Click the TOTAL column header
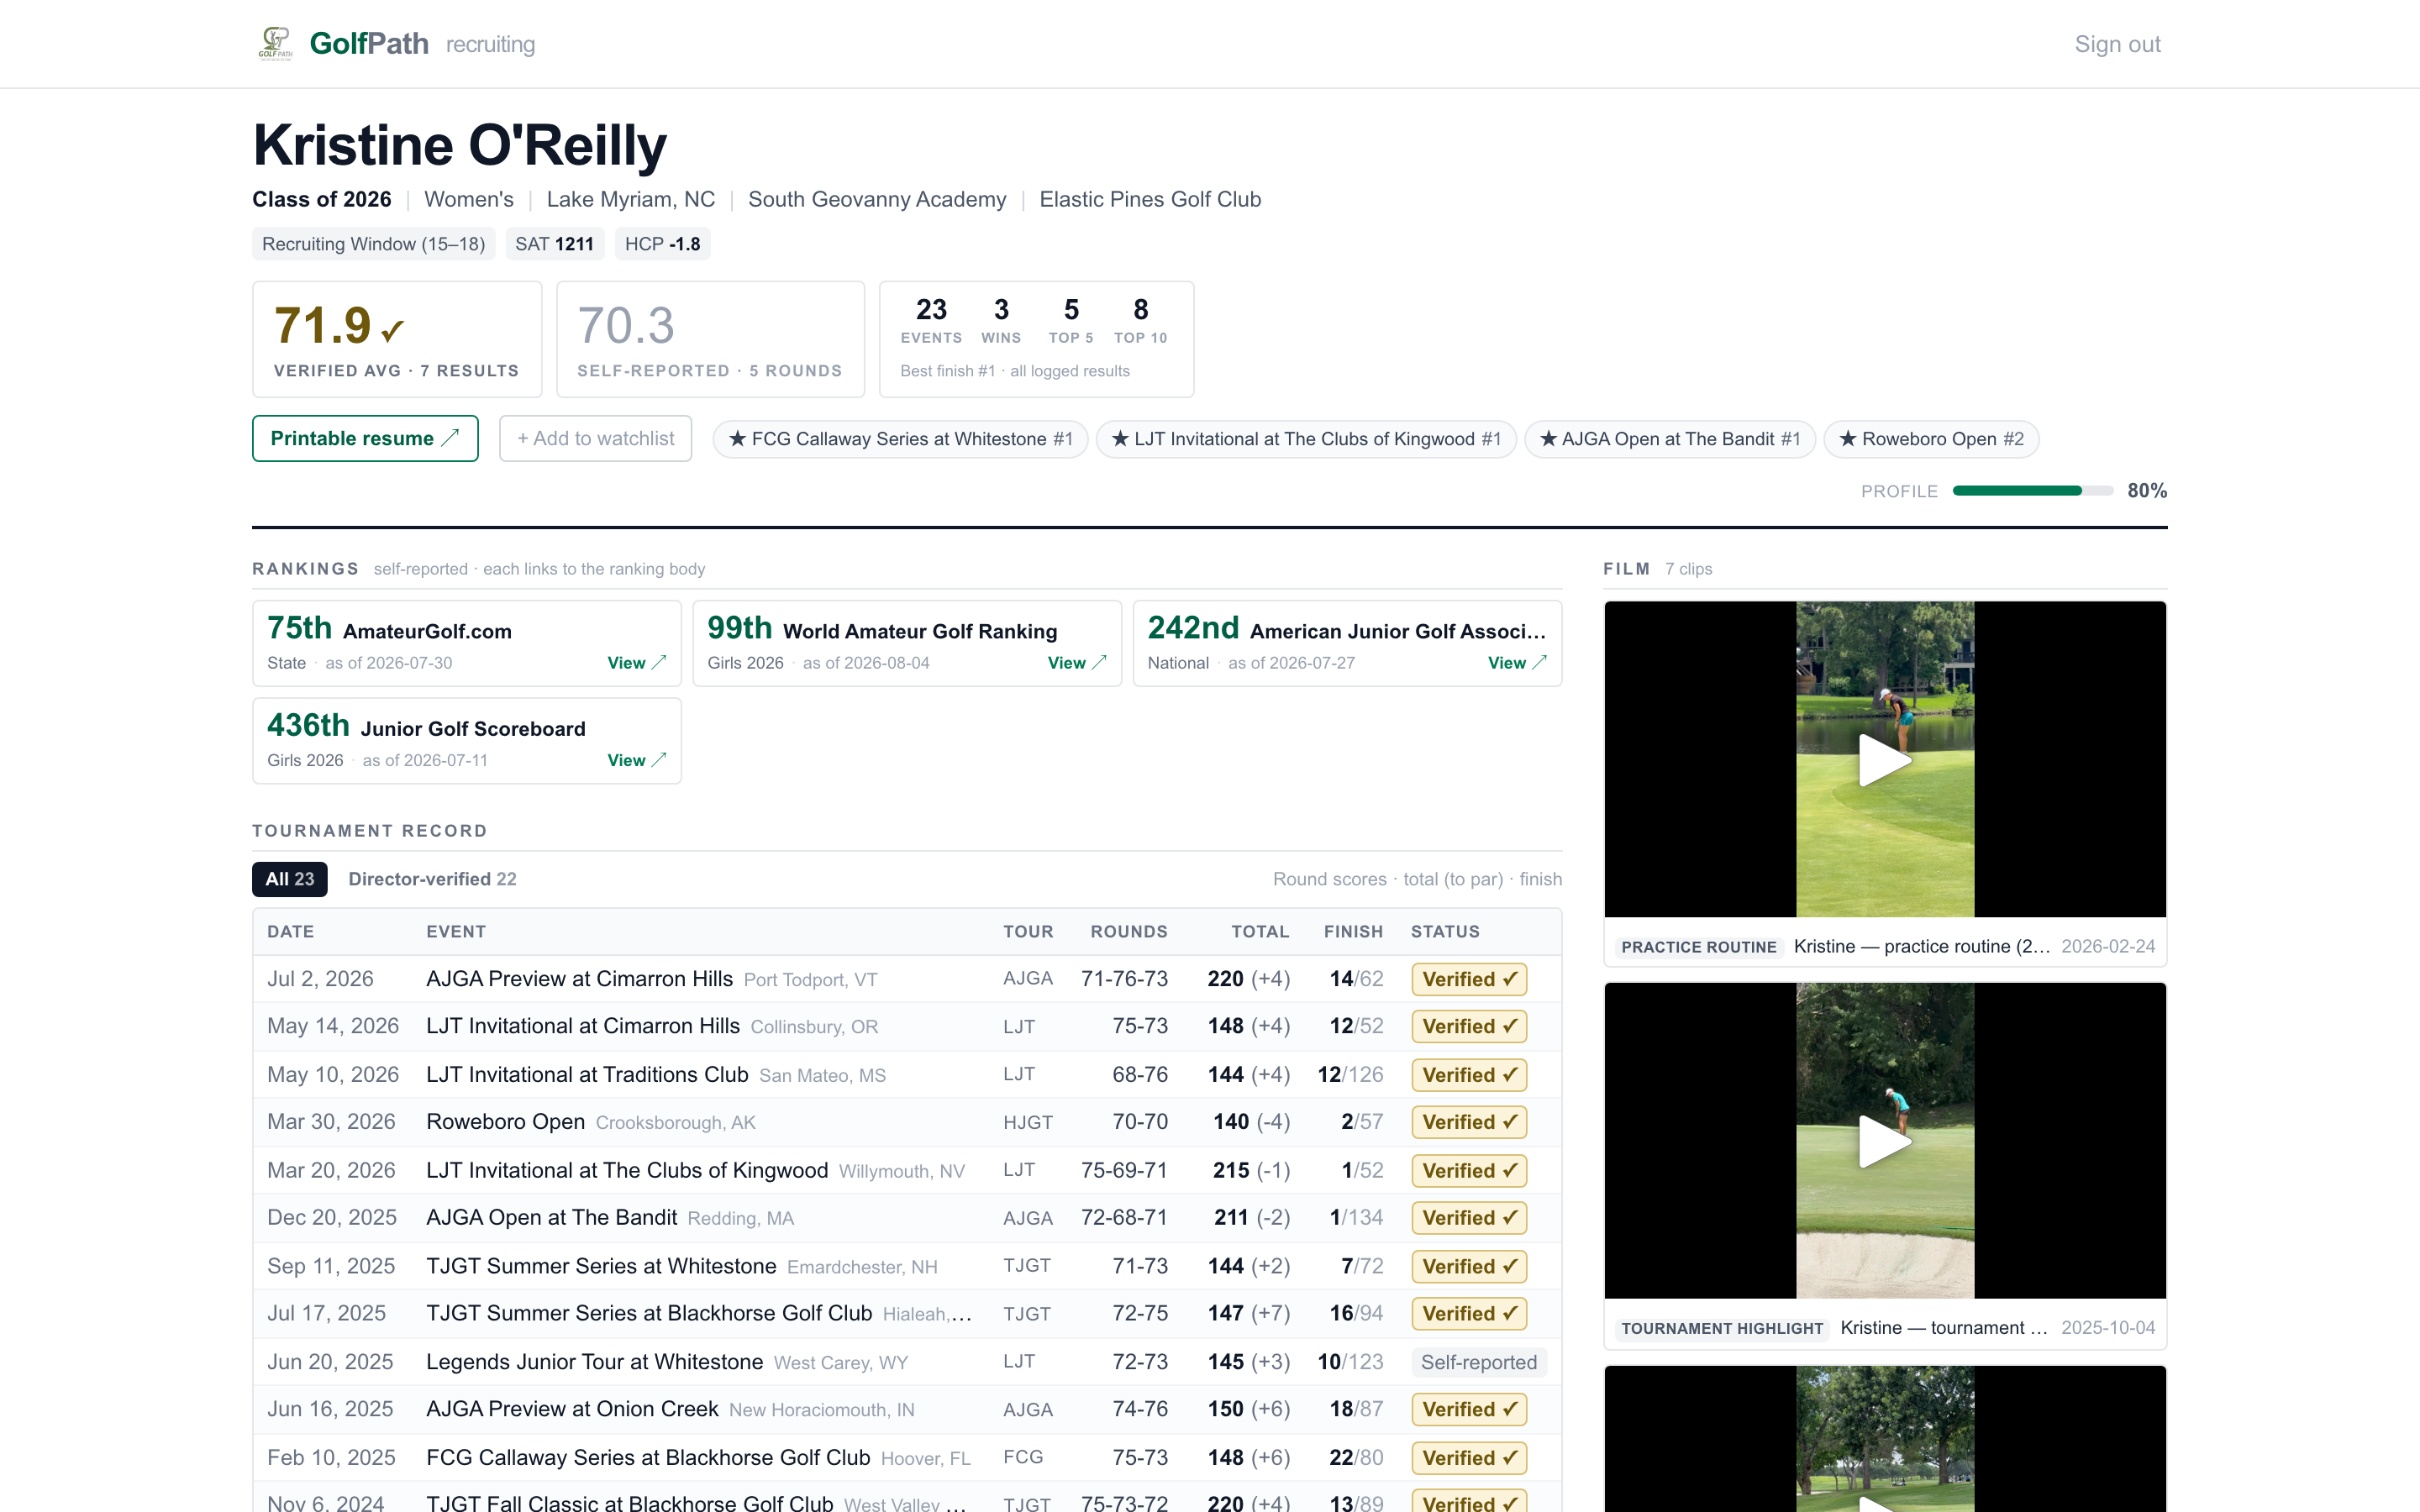 pos(1260,931)
